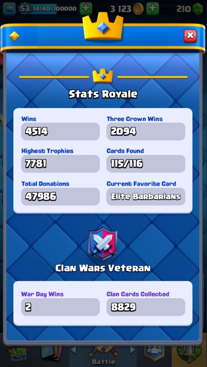Tap the green gem icon
The image size is (207, 367).
pyautogui.click(x=198, y=9)
